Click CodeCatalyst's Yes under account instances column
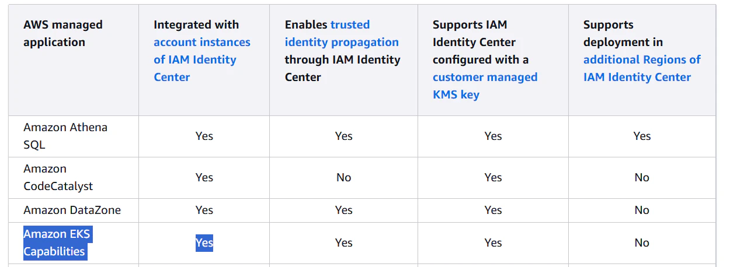 [204, 177]
